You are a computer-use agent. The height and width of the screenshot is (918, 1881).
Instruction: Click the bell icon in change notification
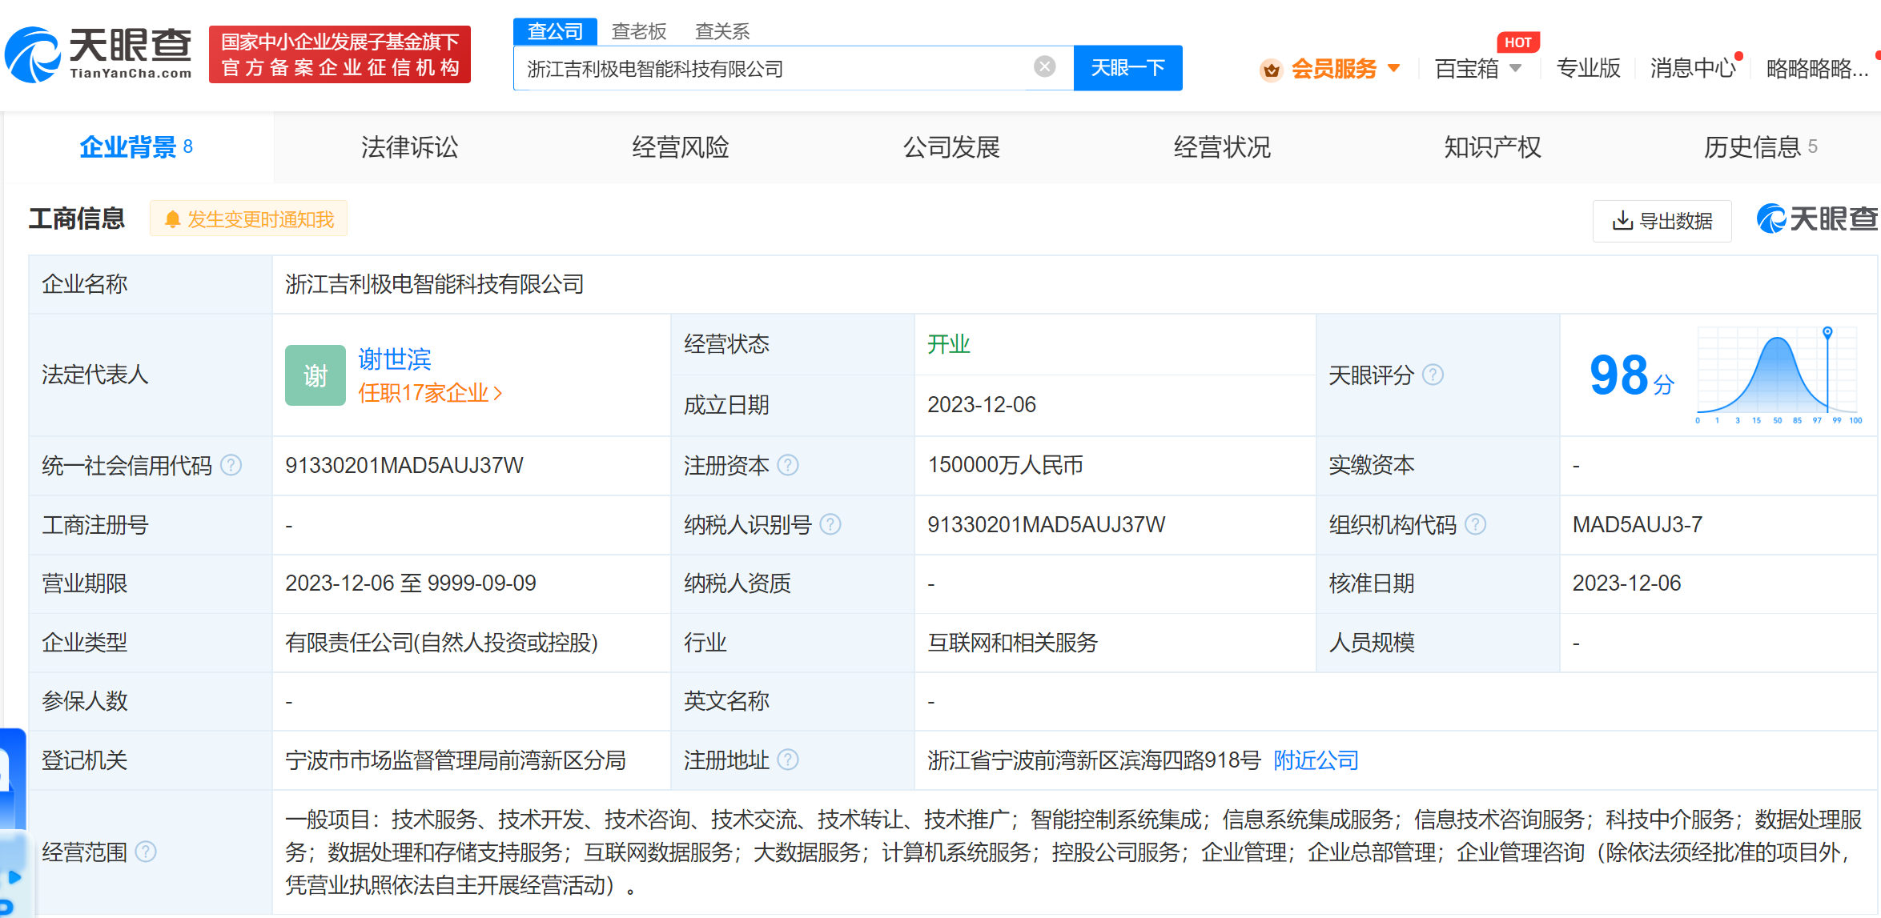[172, 219]
